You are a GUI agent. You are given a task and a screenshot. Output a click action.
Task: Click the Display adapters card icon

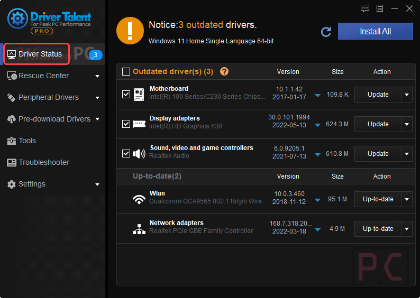(x=139, y=124)
